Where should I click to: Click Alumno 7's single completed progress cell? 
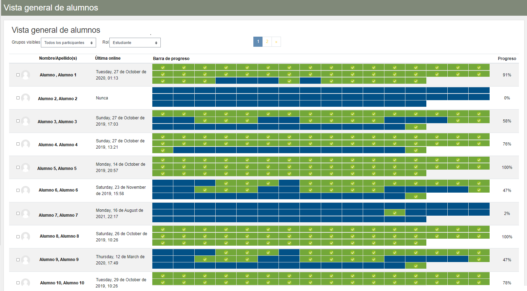click(x=395, y=213)
